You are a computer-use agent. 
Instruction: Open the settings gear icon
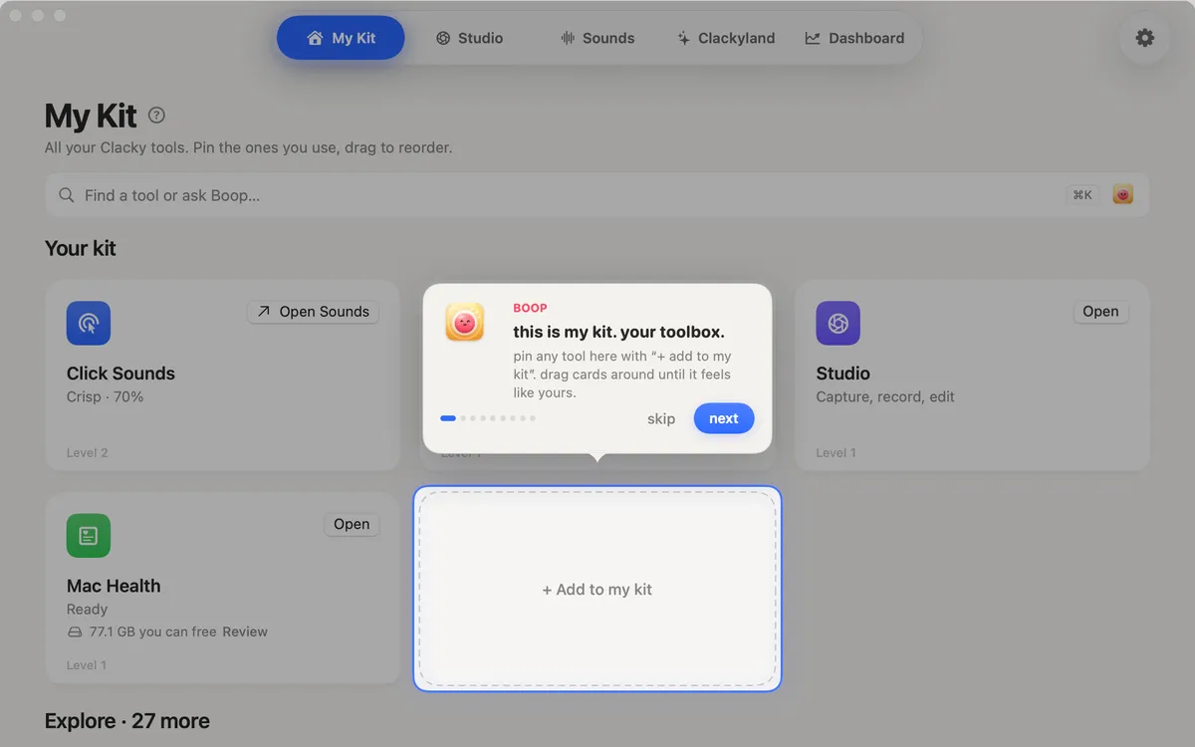(x=1145, y=38)
